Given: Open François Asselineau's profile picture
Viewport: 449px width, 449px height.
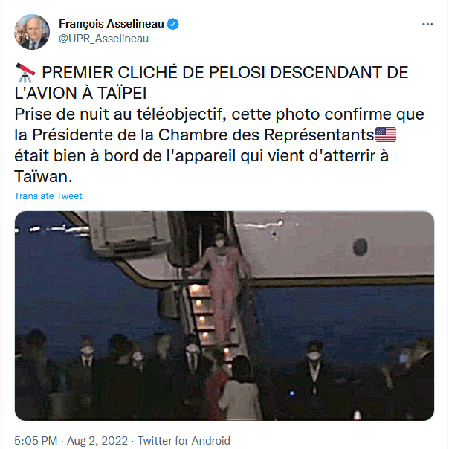Looking at the screenshot, I should click(x=32, y=32).
